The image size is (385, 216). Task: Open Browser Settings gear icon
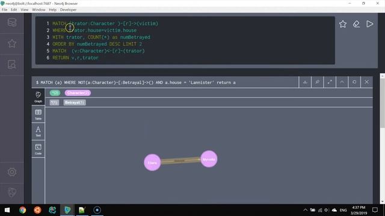(x=12, y=172)
